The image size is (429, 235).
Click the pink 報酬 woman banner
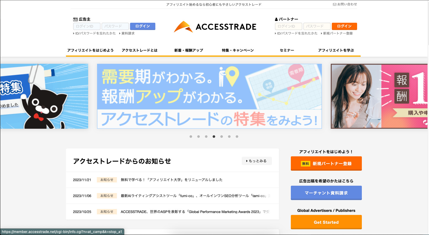(x=380, y=96)
